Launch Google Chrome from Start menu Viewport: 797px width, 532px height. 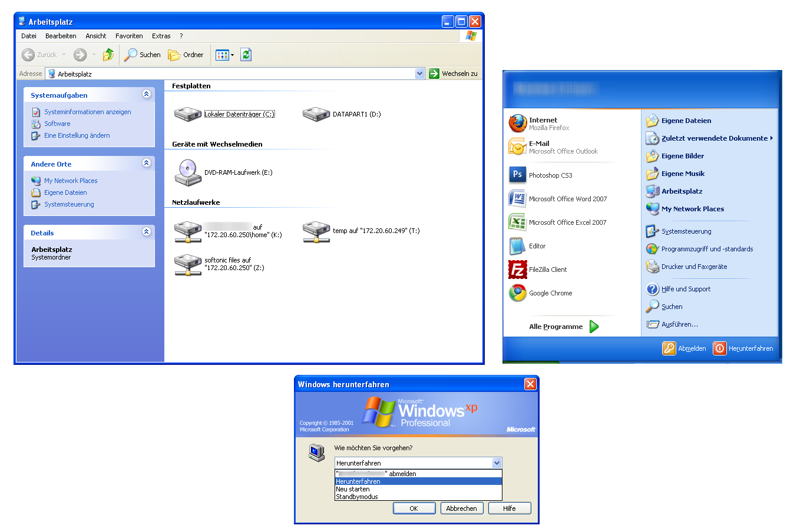coord(518,293)
